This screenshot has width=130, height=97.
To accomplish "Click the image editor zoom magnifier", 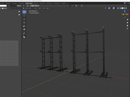I will coord(19,12).
